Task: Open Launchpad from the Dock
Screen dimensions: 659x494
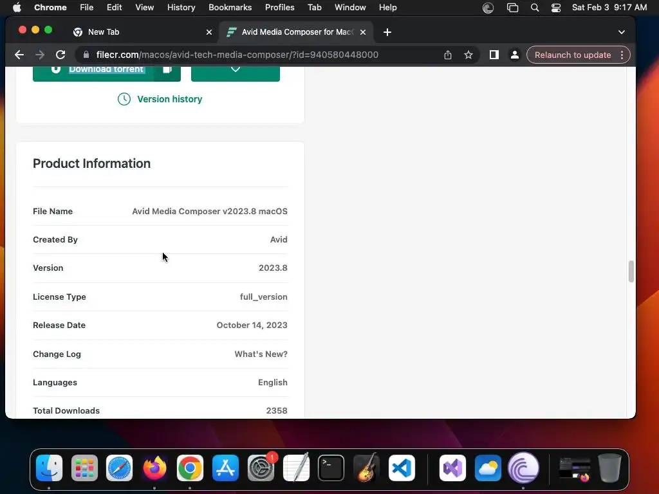Action: (x=84, y=468)
